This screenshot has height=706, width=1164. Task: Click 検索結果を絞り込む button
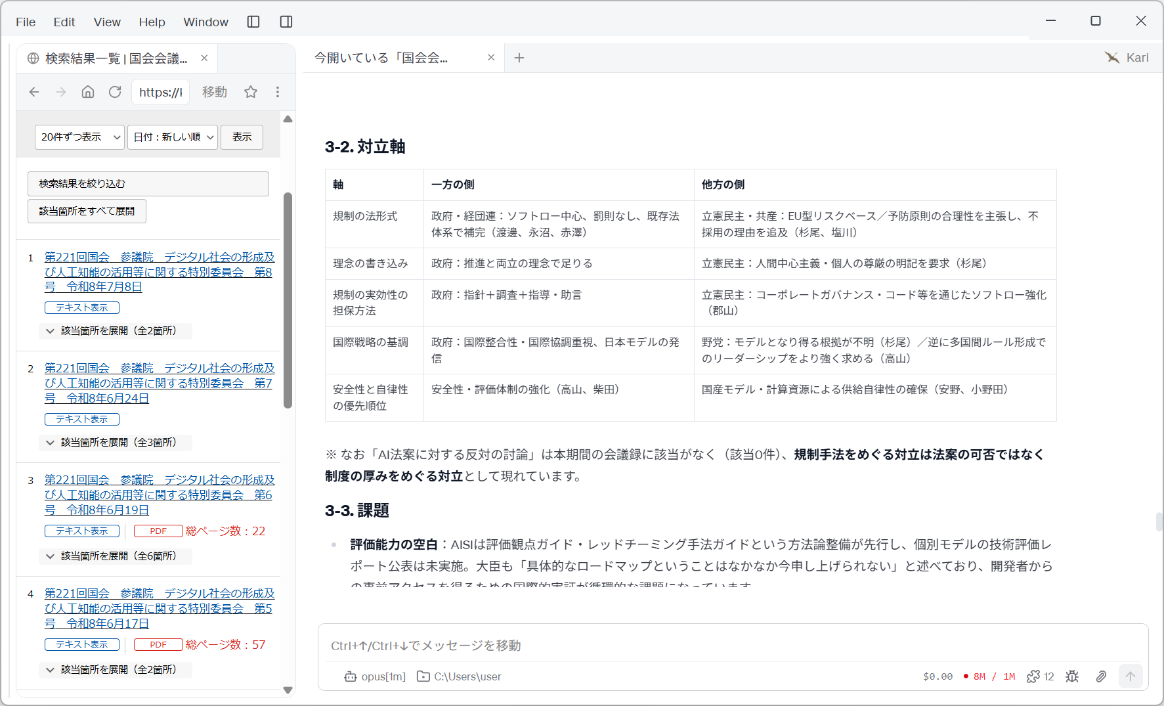(x=148, y=184)
